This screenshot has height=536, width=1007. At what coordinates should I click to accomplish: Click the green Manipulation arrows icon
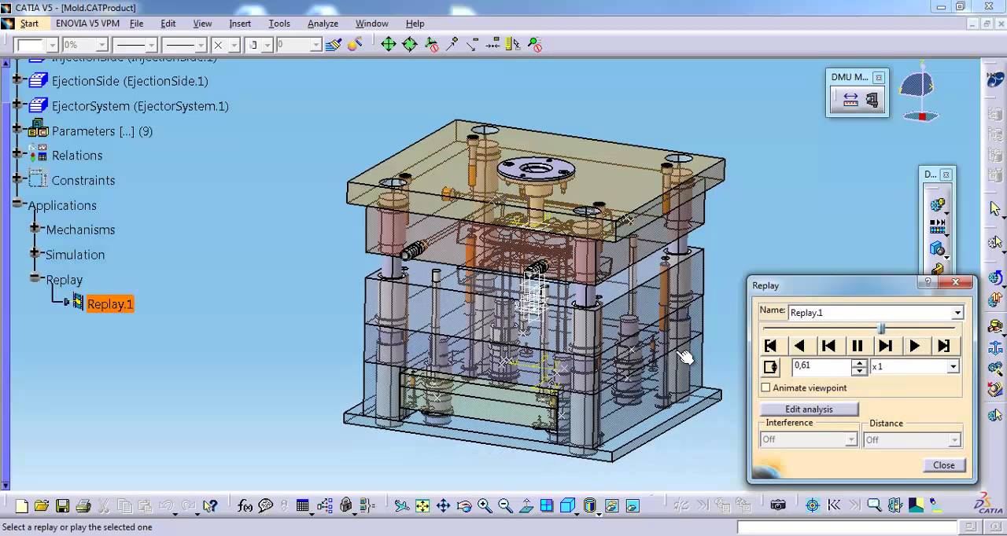[388, 45]
